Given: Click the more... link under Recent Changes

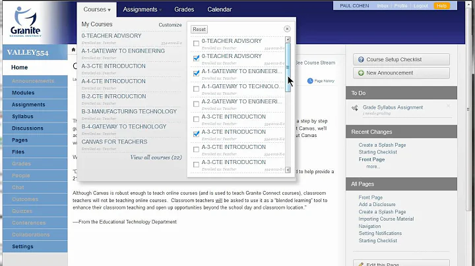Looking at the screenshot, I should 373,167.
